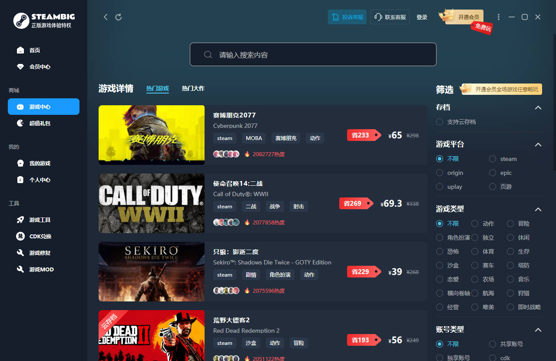Open the 超值礼包 icon
The image size is (556, 361).
[20, 124]
